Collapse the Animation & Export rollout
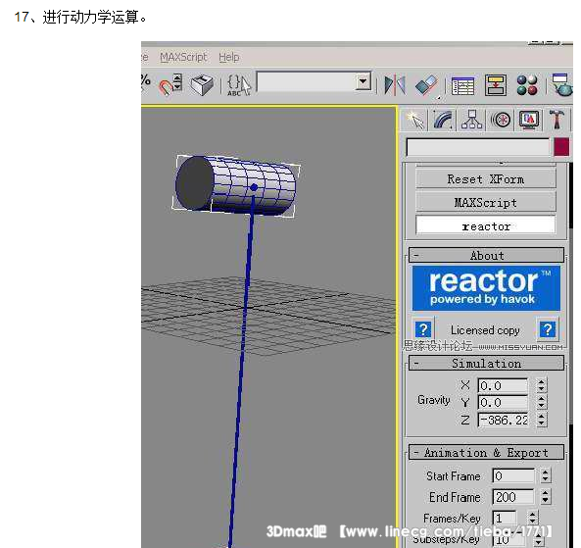 [x=486, y=452]
